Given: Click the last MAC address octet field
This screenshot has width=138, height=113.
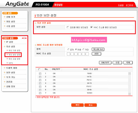Looking at the screenshot, I should pyautogui.click(x=87, y=54).
